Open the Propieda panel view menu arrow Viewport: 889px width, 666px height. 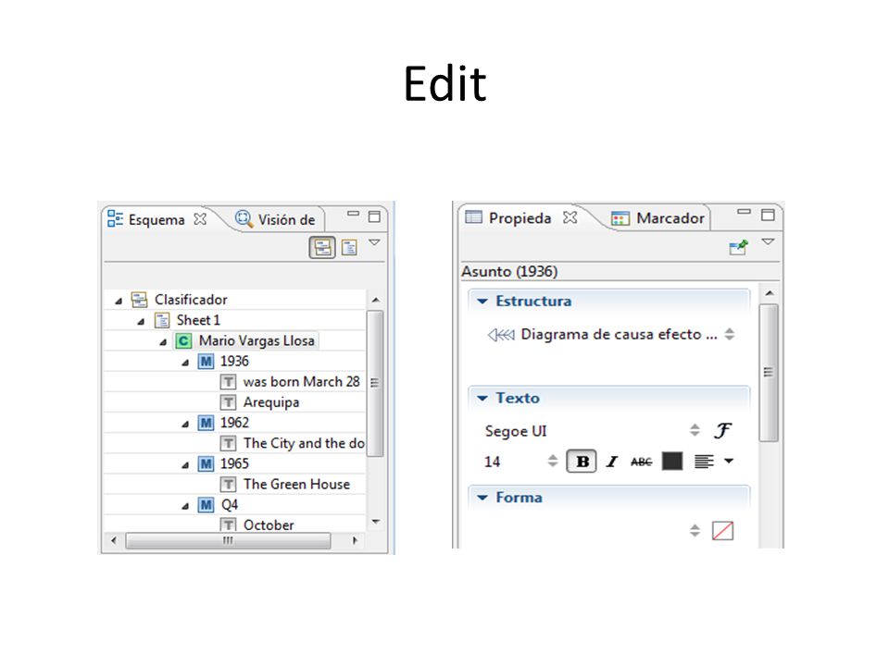tap(768, 241)
